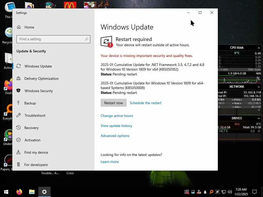Collapse the DRIVES widget section
The image size is (263, 197).
[x=259, y=118]
